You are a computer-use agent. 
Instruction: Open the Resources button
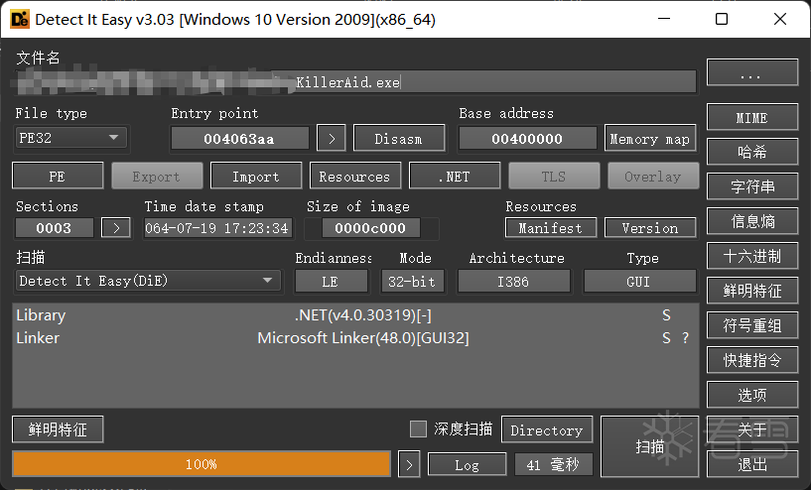[355, 177]
